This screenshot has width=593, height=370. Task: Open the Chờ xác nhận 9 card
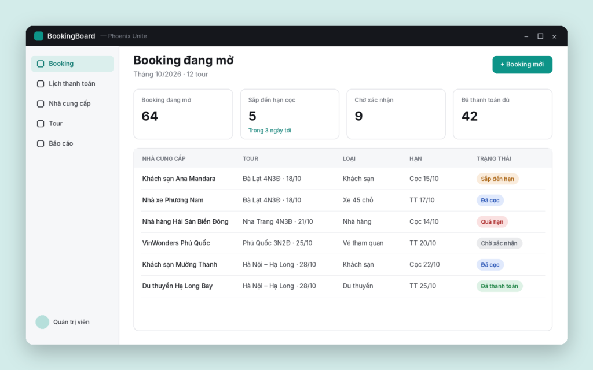(x=396, y=114)
